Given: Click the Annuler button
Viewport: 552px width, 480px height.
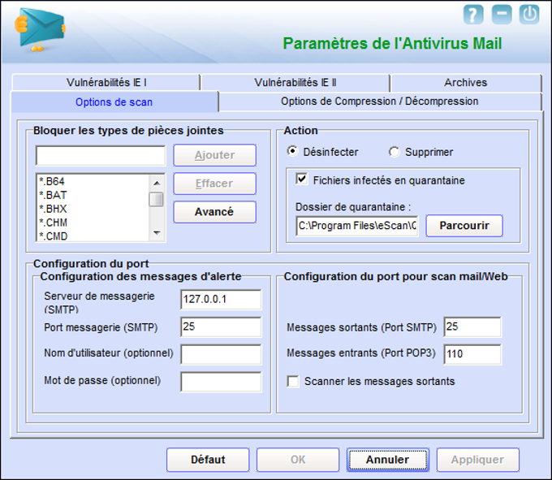Looking at the screenshot, I should (x=387, y=460).
